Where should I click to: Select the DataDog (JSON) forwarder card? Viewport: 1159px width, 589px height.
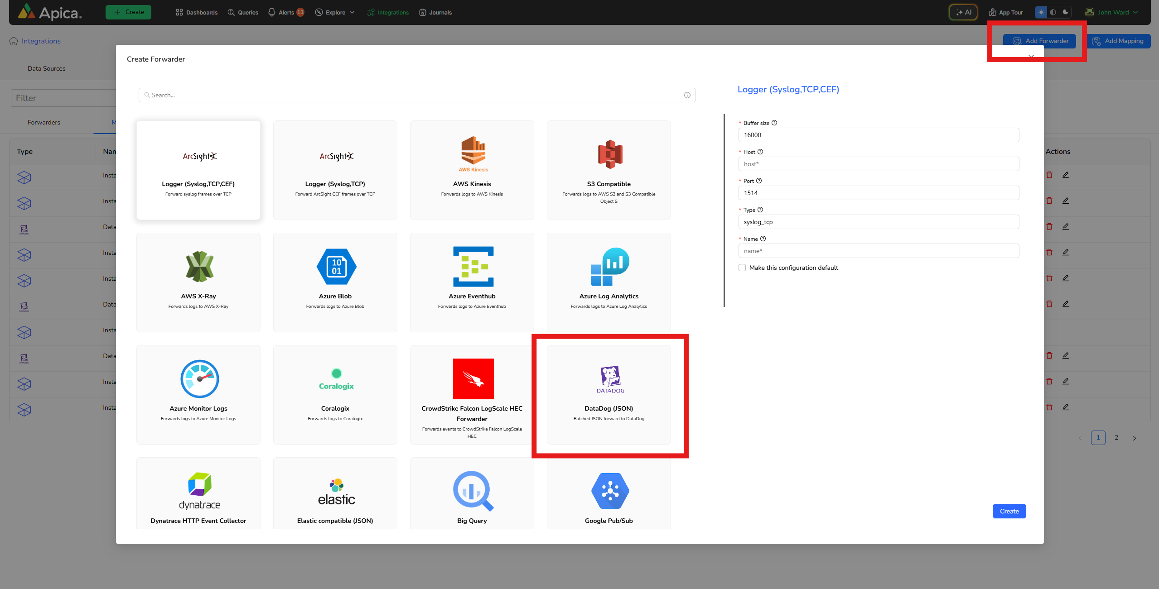point(608,394)
